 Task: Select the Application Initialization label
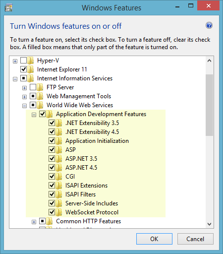97,141
